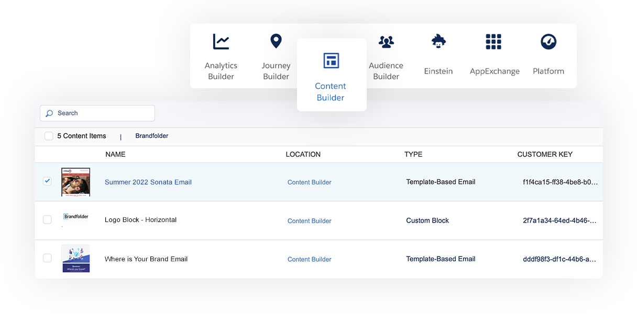Sort by the CUSTOMER KEY column header
637x314 pixels.
(x=545, y=155)
